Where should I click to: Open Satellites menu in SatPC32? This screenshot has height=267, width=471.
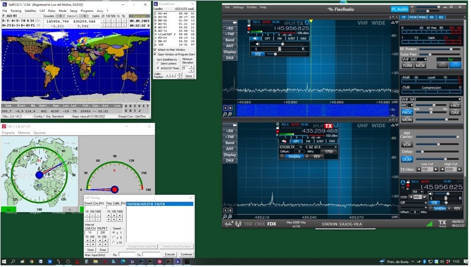pos(31,11)
